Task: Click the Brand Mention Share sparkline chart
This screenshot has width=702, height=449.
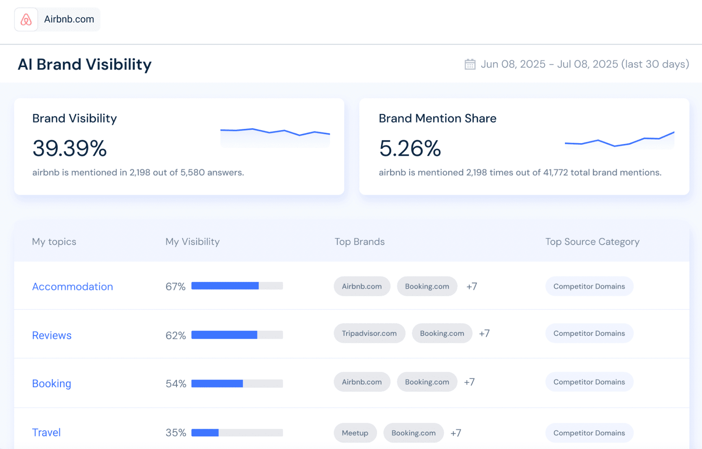Action: [x=619, y=139]
